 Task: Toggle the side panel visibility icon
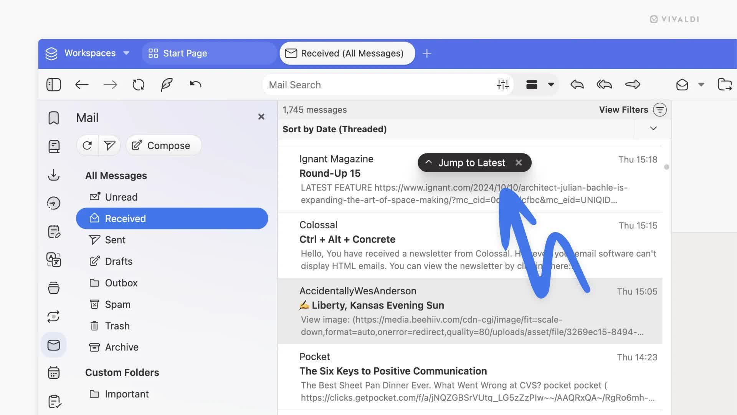[x=54, y=85]
